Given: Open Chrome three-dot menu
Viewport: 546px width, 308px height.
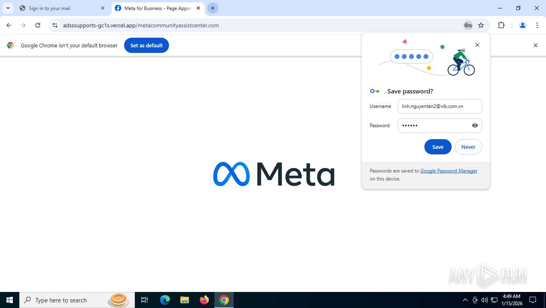Looking at the screenshot, I should pos(537,25).
